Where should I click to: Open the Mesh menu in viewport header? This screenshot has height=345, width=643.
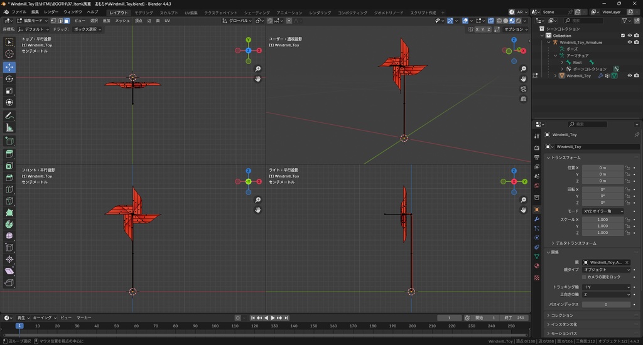click(122, 21)
